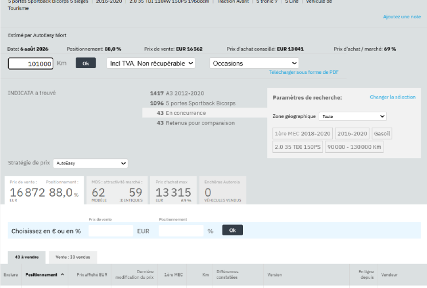
Task: Click the Date 6 août 2026 text
Action: (x=28, y=49)
